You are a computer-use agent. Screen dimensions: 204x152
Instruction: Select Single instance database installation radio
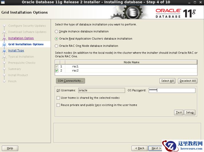(x=56, y=32)
